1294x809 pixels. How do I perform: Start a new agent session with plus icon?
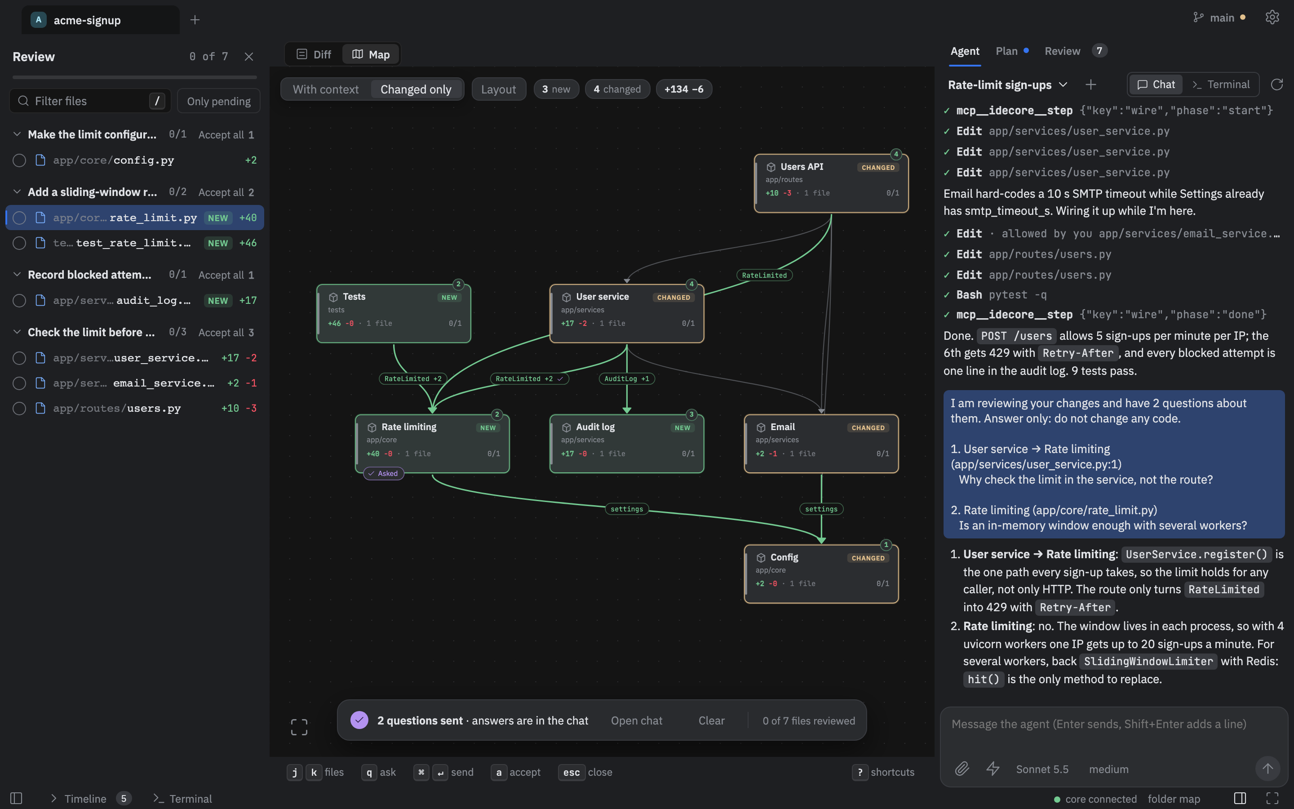click(1091, 84)
